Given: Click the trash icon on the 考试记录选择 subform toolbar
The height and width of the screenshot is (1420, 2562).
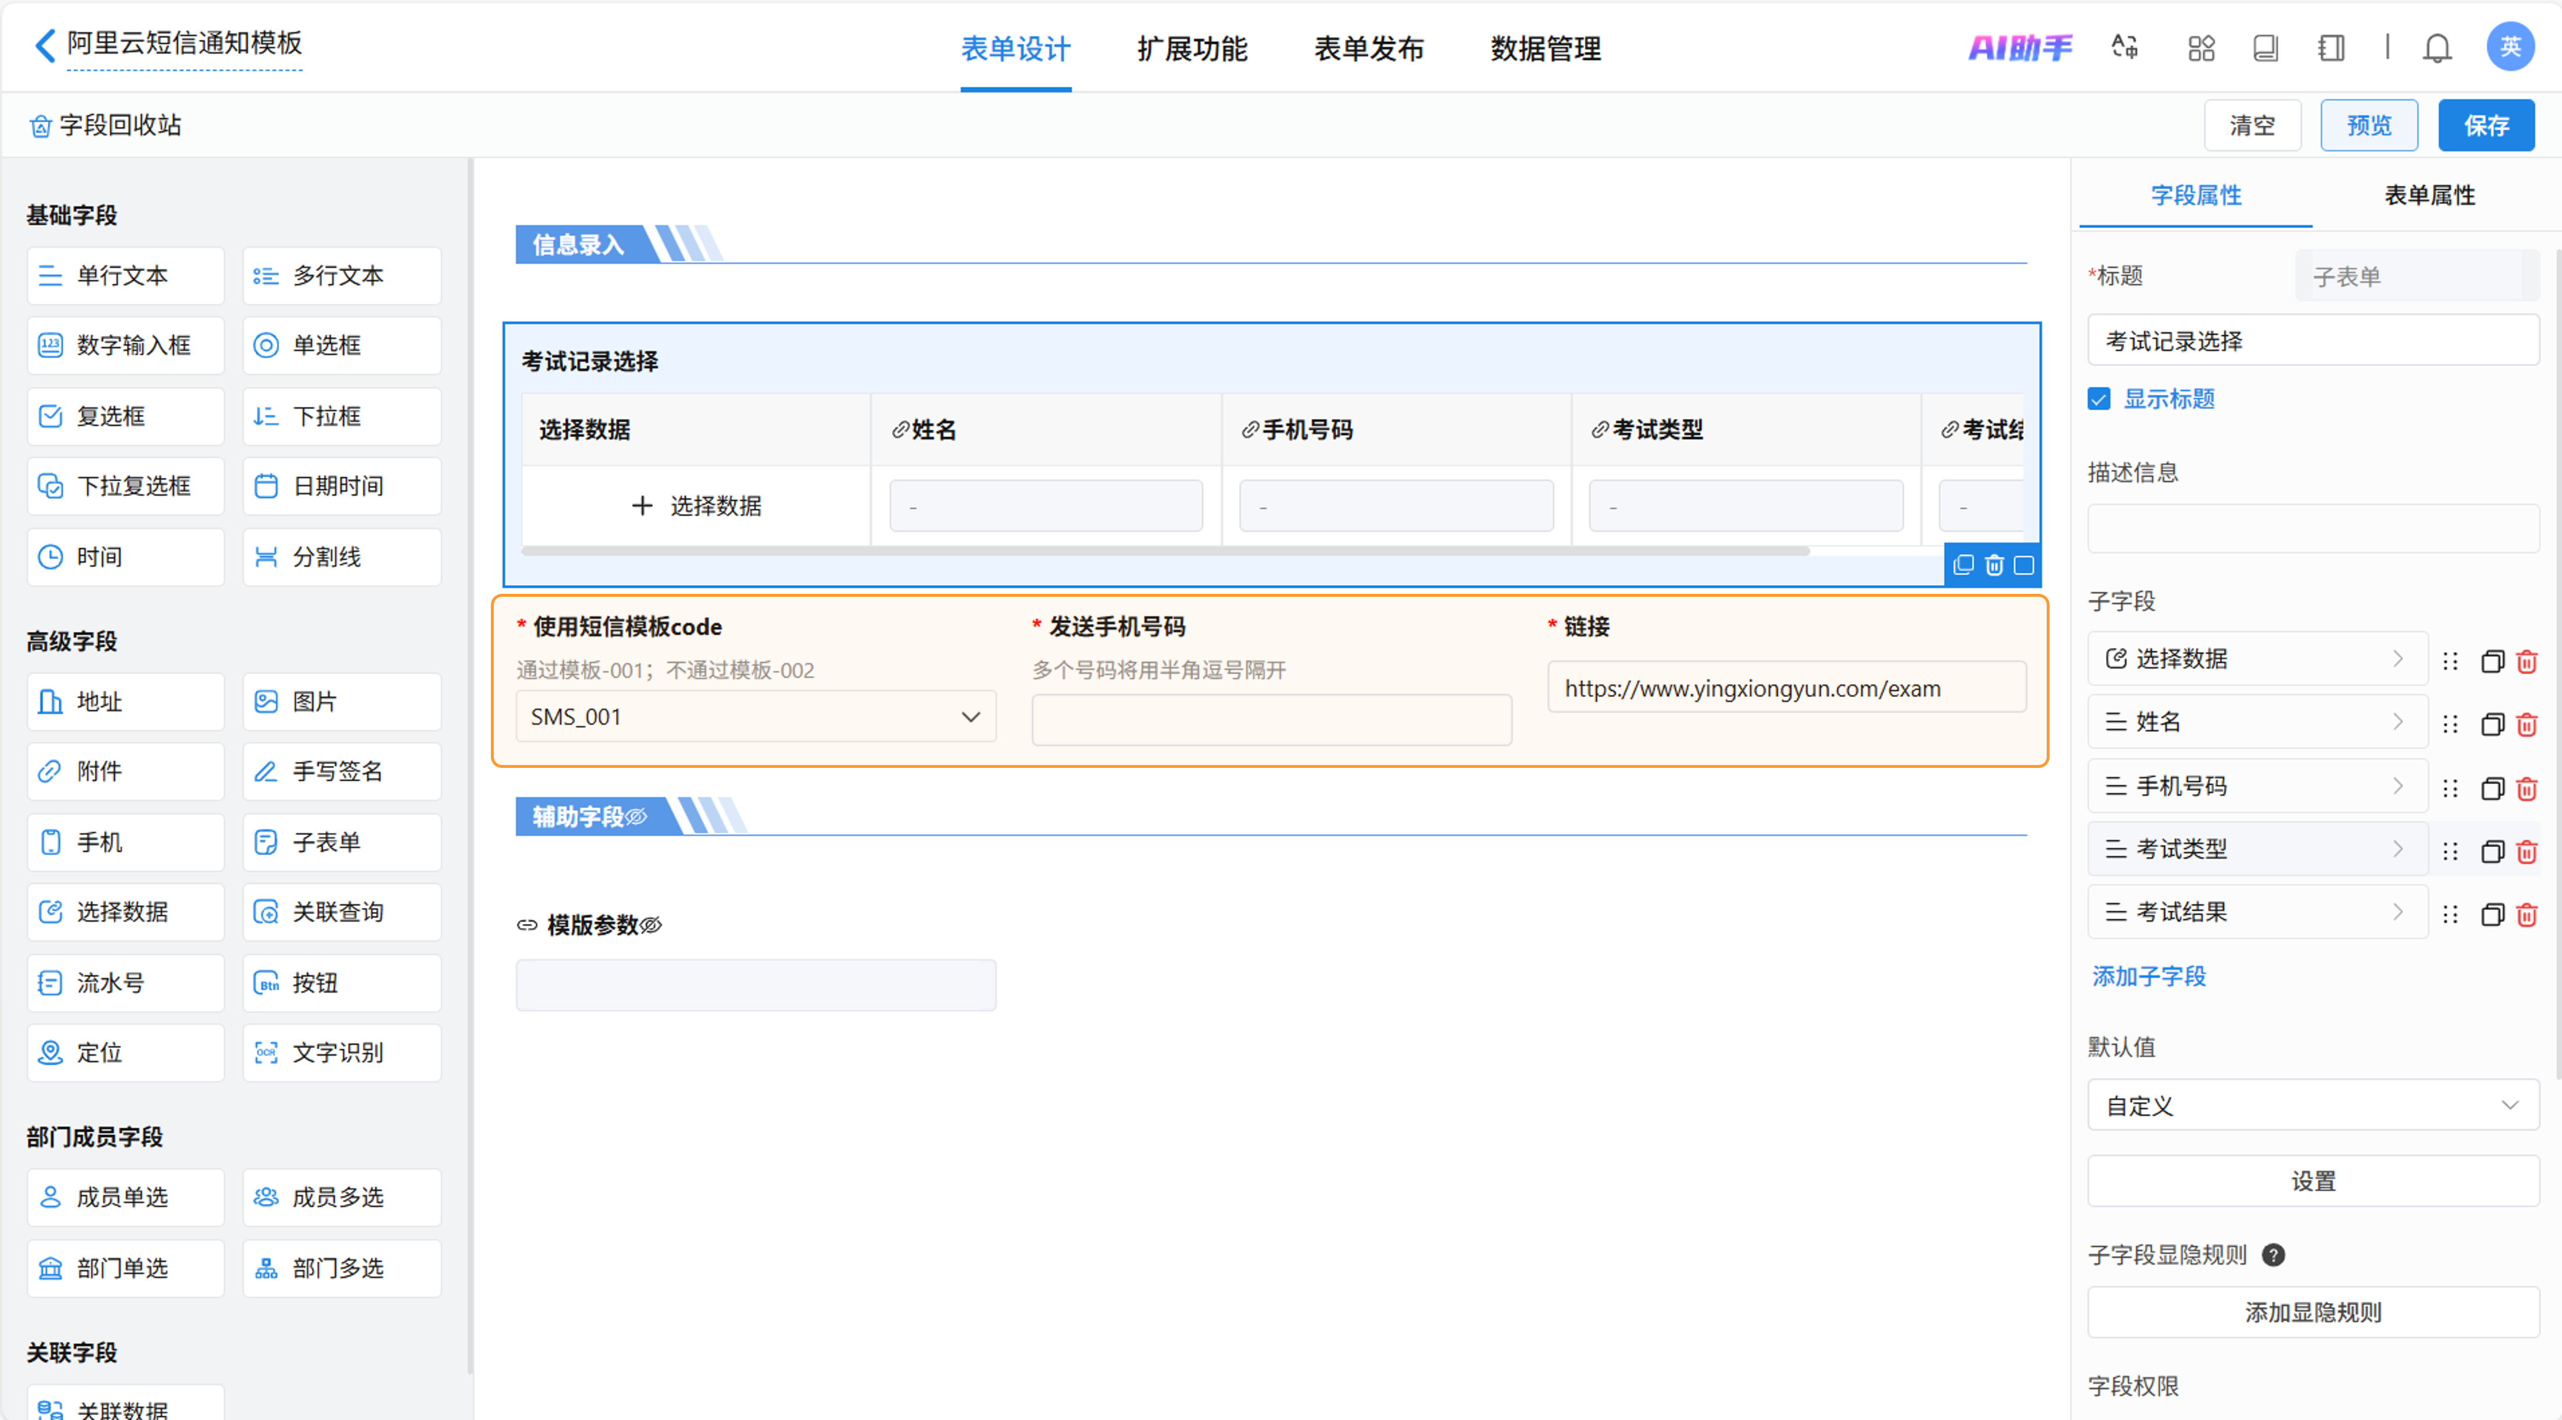Looking at the screenshot, I should [x=1993, y=566].
